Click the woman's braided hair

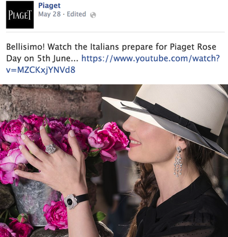(x=144, y=190)
